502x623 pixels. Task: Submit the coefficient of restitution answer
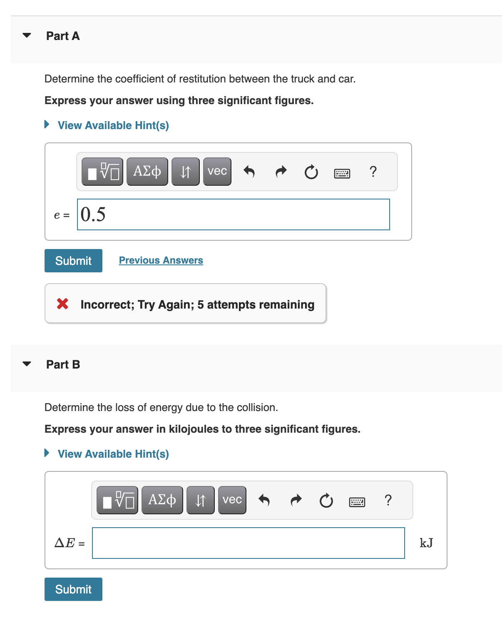[x=73, y=260]
